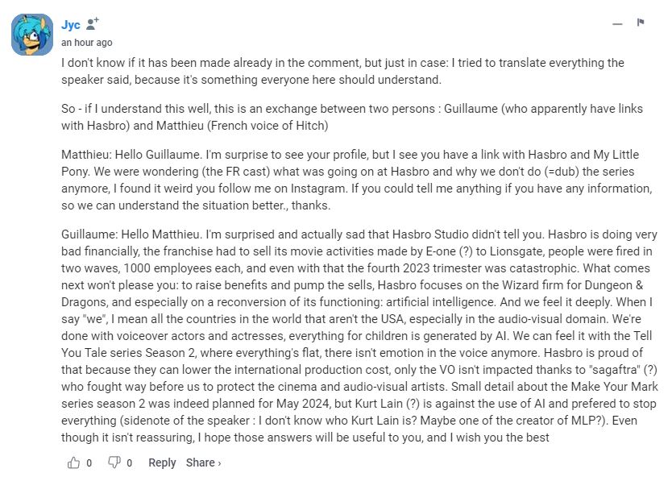The image size is (672, 477).
Task: Flag this comment as inappropriate
Action: (x=641, y=23)
